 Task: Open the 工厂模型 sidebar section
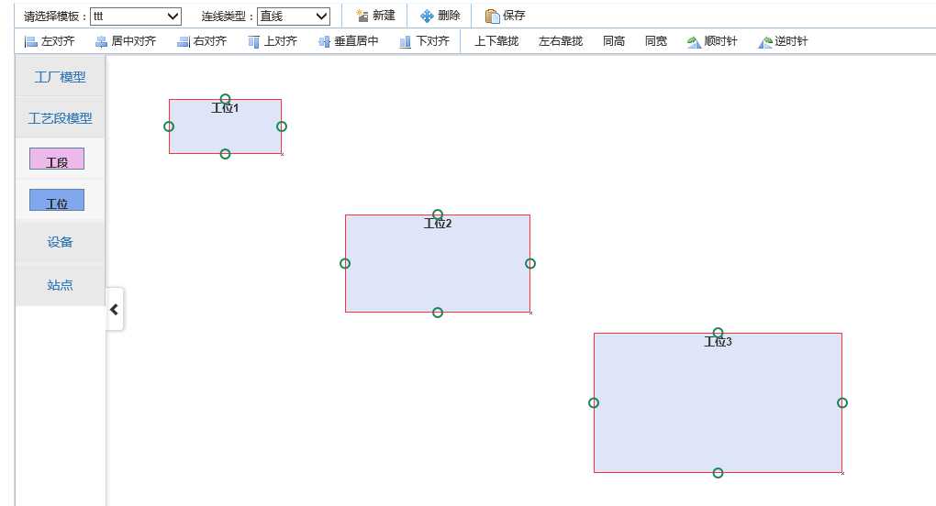61,77
